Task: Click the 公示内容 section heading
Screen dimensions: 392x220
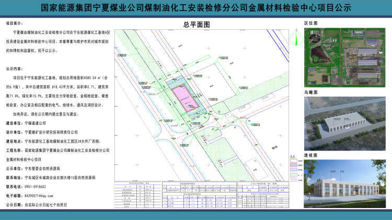Action: pyautogui.click(x=15, y=69)
